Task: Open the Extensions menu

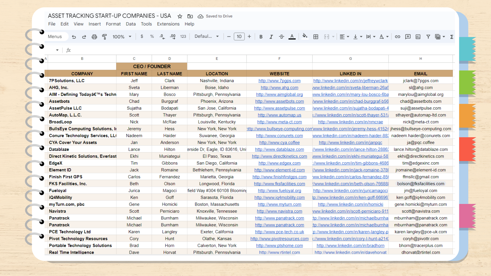Action: pos(168,24)
